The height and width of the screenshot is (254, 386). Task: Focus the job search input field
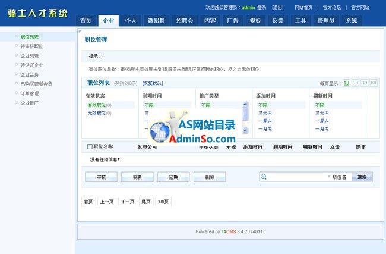pos(297,177)
